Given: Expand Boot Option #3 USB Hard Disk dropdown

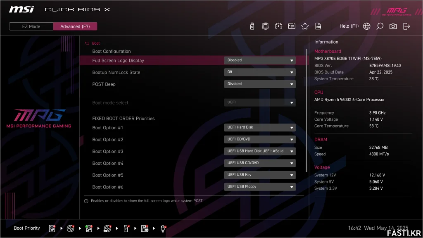Looking at the screenshot, I should 260,151.
